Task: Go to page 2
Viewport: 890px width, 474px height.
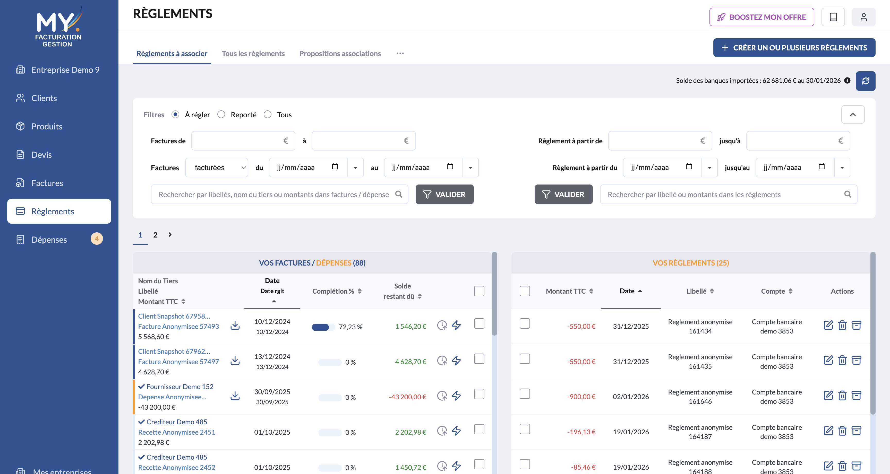Action: click(x=156, y=235)
